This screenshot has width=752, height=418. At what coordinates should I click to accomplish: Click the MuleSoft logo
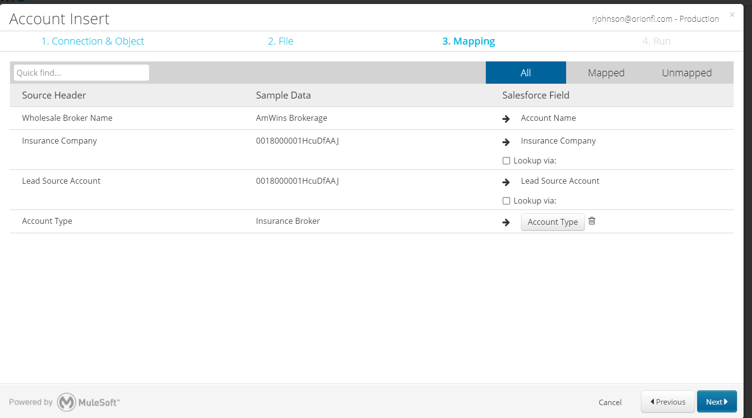pyautogui.click(x=89, y=402)
